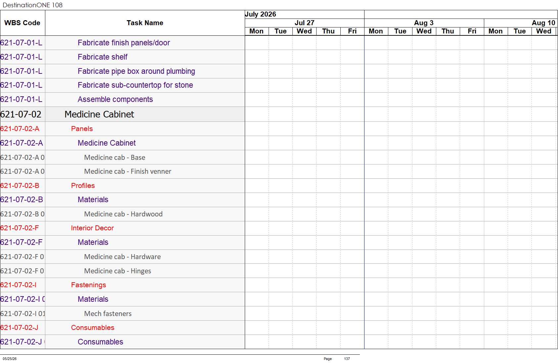The width and height of the screenshot is (558, 363).
Task: Click the Thu day header under Aug 3
Action: [x=448, y=31]
